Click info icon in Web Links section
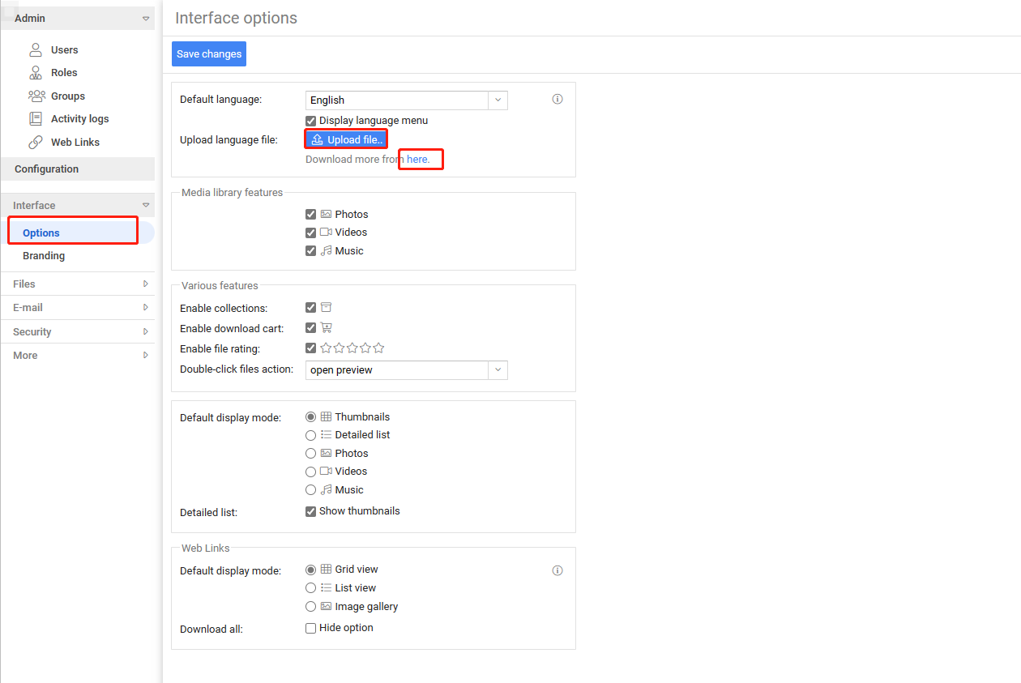The height and width of the screenshot is (683, 1021). [557, 570]
